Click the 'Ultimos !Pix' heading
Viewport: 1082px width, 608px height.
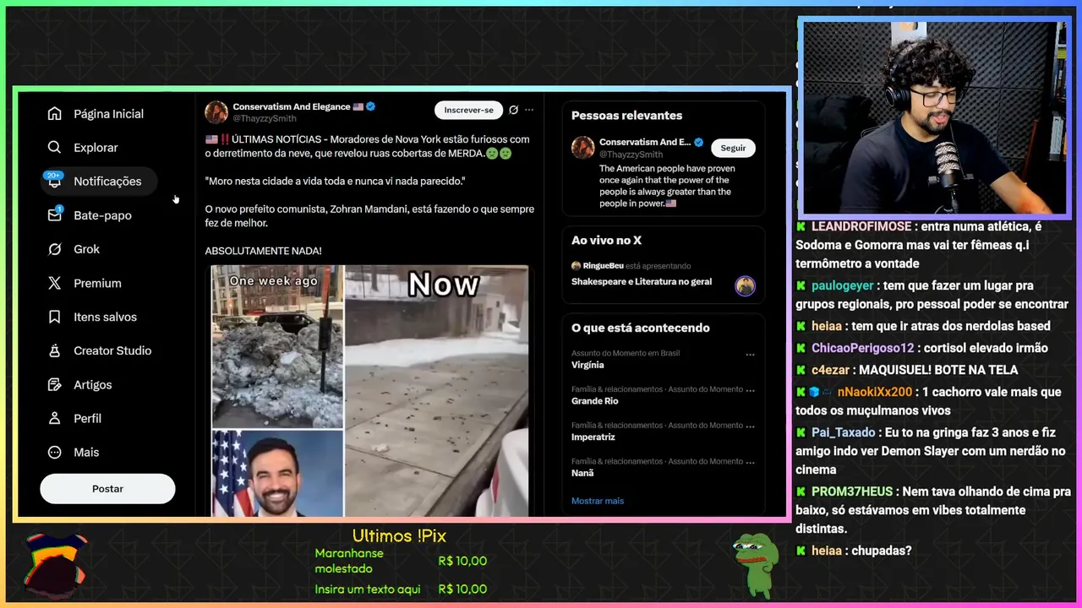(x=399, y=536)
